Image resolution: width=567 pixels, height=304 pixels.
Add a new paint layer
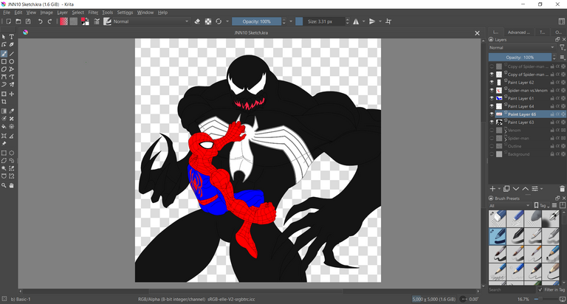tap(492, 189)
